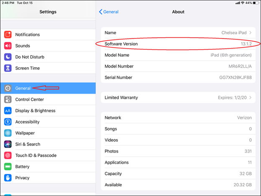
Task: Tap the 'About' page title
Action: 178,12
